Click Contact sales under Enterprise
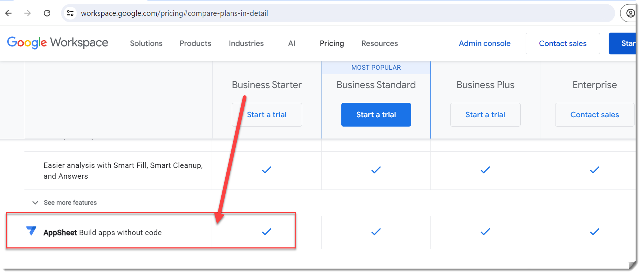Screen dimensions: 641x274 594,115
